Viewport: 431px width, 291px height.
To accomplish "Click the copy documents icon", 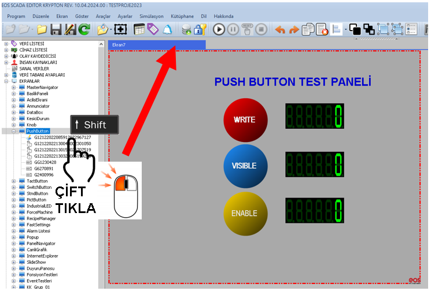I will (308, 29).
